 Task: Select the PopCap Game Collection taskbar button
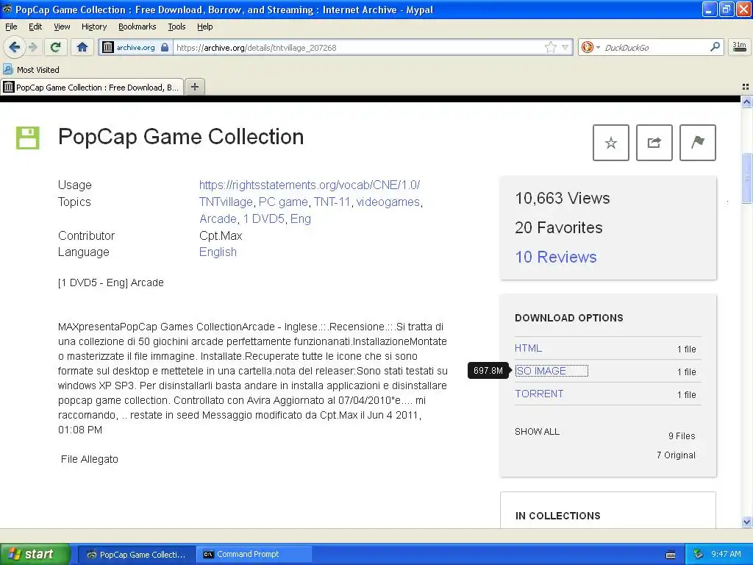(136, 555)
